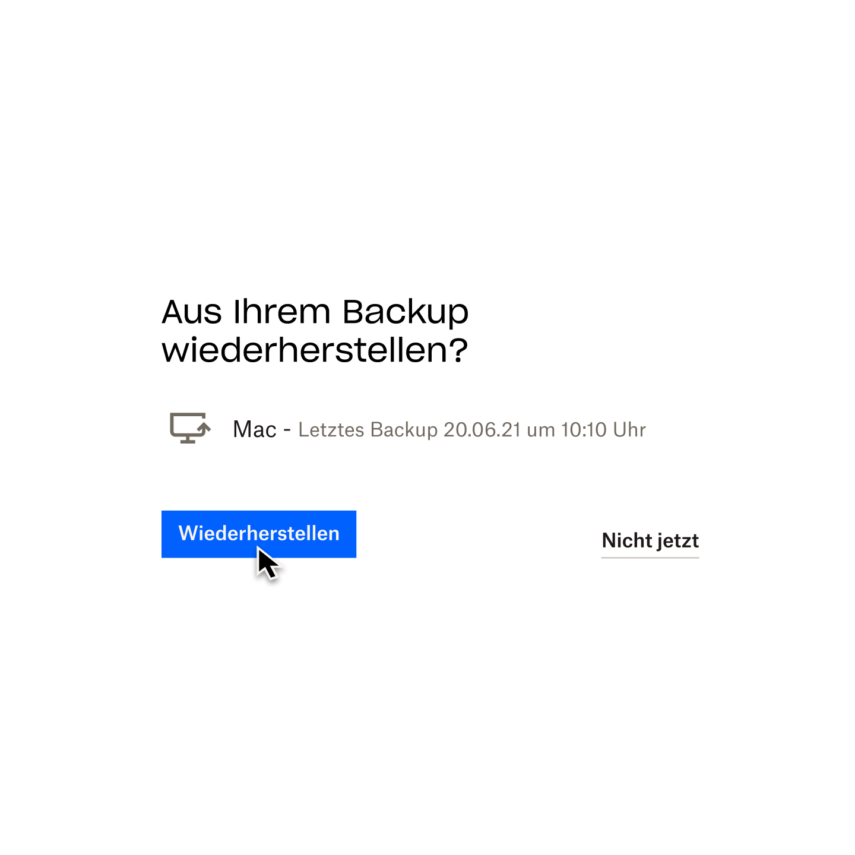Skip restoring by choosing Nicht jetzt
Screen dimensions: 855x855
[x=650, y=541]
